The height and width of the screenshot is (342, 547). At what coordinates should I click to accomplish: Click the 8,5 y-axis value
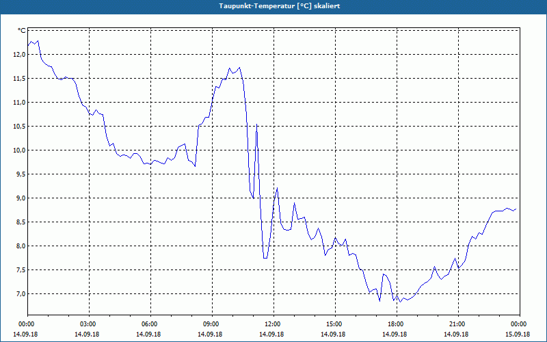coord(21,222)
